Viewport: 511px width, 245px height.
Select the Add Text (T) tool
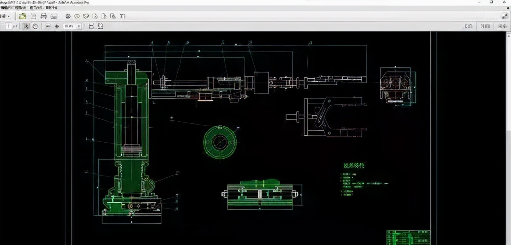coord(122,16)
